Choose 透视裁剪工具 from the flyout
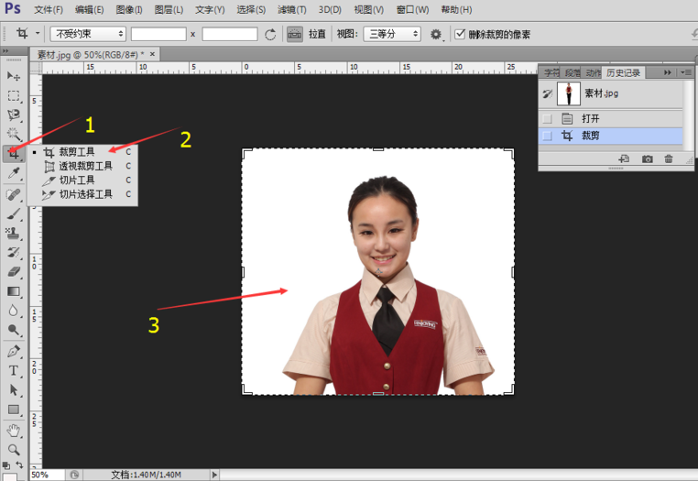This screenshot has height=481, width=698. click(x=85, y=166)
